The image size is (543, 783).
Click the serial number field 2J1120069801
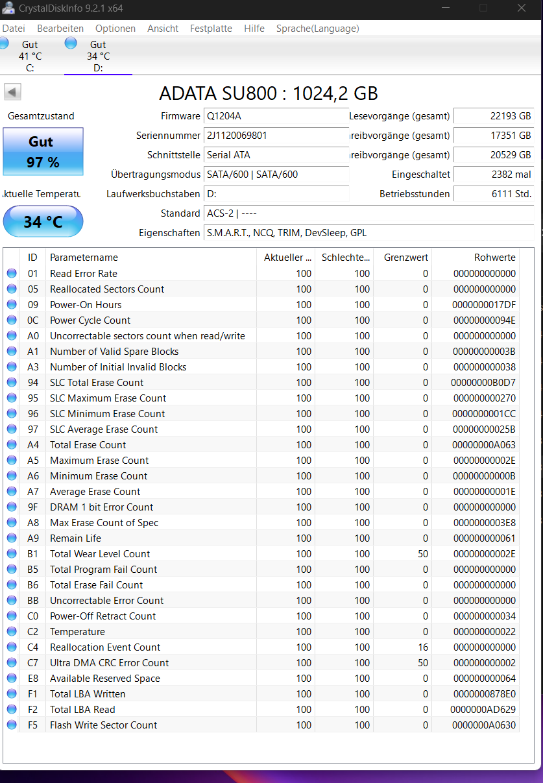(x=276, y=136)
